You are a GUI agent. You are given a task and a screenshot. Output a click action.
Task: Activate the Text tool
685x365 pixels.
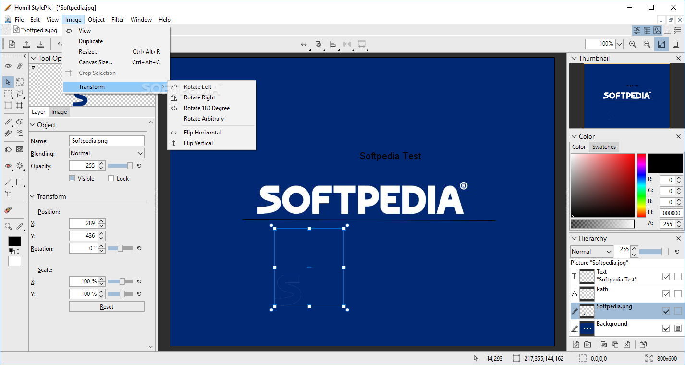pos(8,194)
